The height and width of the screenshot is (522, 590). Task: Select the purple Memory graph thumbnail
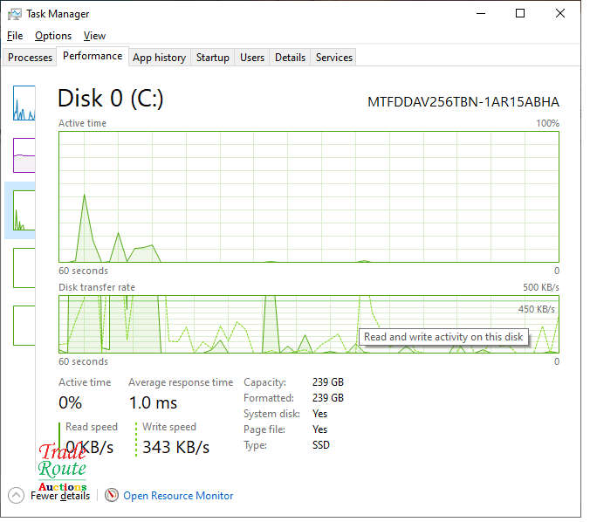[24, 155]
